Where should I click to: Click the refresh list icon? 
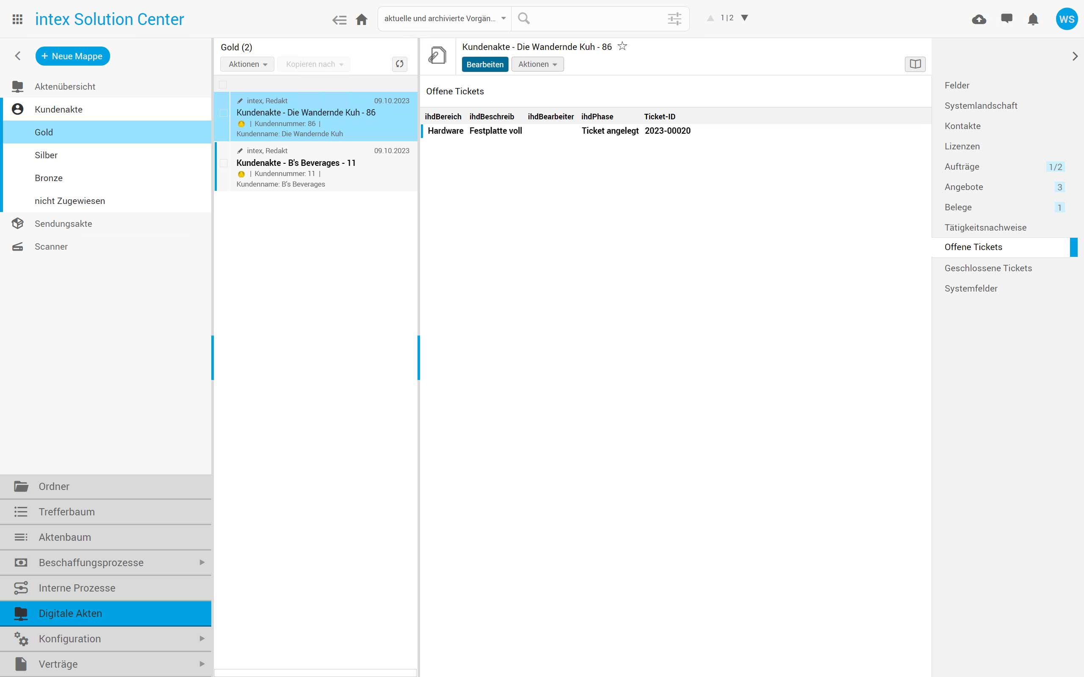point(400,64)
